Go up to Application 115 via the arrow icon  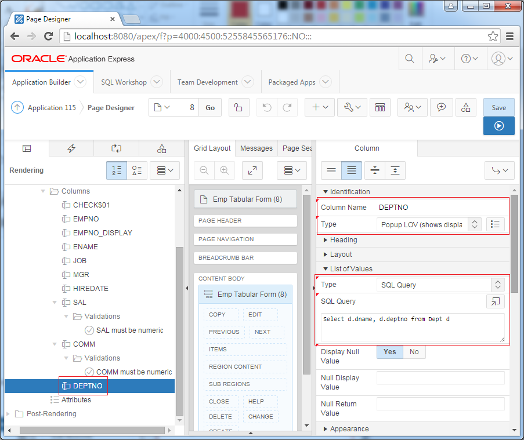click(17, 107)
